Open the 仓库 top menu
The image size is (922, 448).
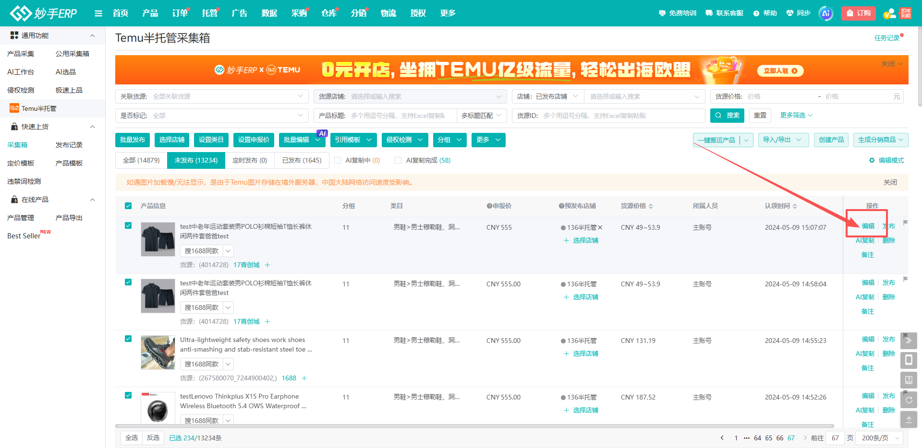(329, 13)
